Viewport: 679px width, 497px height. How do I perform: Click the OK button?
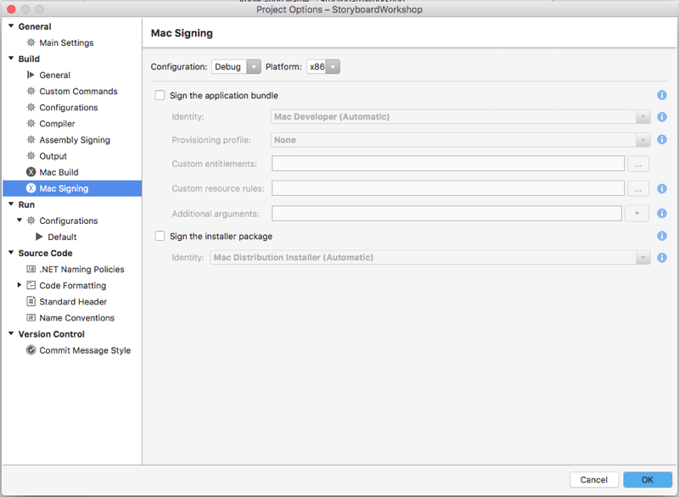pos(647,479)
